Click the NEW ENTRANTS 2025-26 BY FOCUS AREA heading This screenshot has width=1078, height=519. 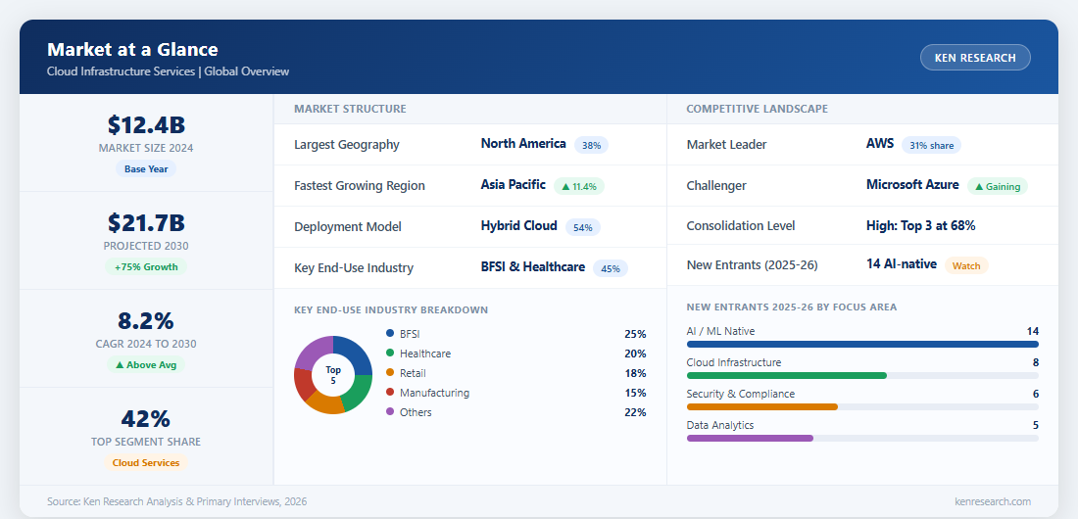tap(791, 307)
